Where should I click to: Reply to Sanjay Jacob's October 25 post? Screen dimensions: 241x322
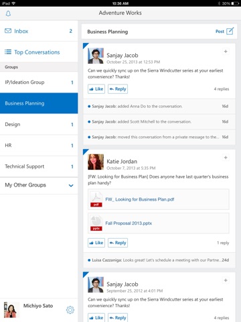coord(118,89)
